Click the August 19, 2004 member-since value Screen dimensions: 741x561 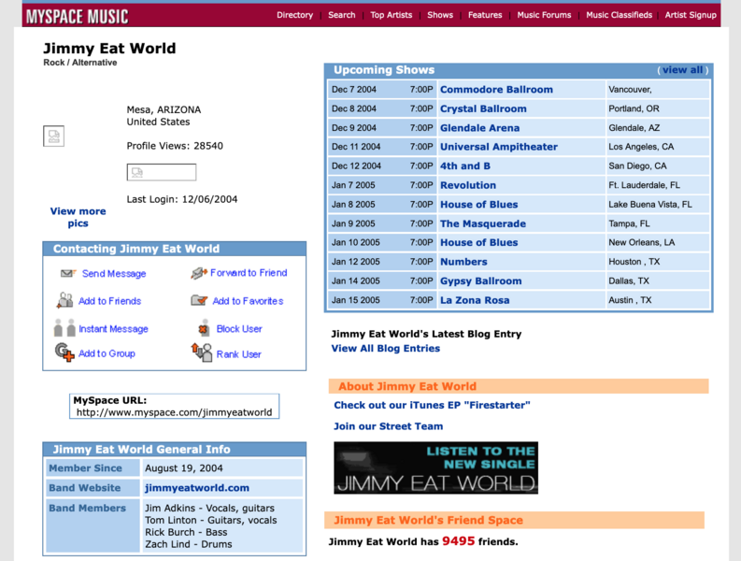[183, 468]
